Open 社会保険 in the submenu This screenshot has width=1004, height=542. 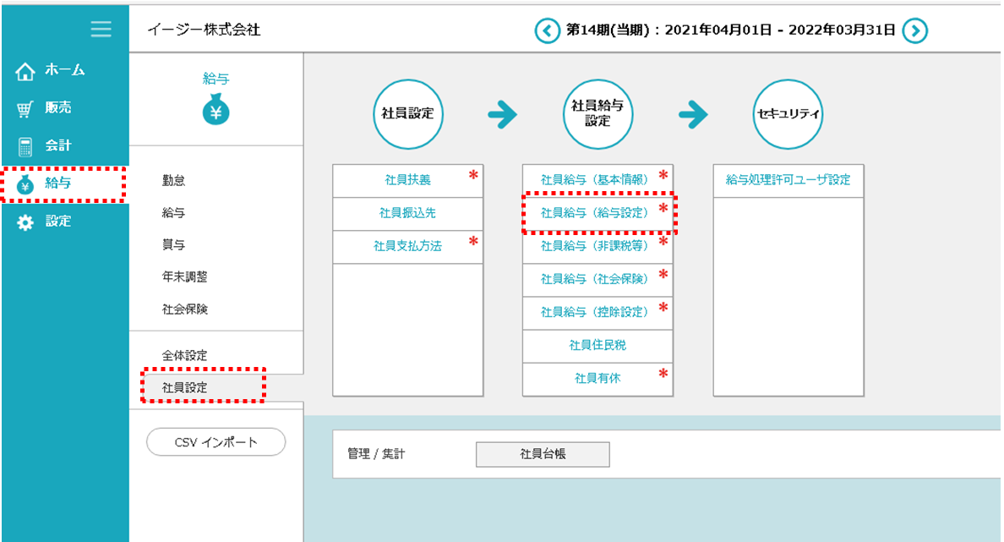184,309
